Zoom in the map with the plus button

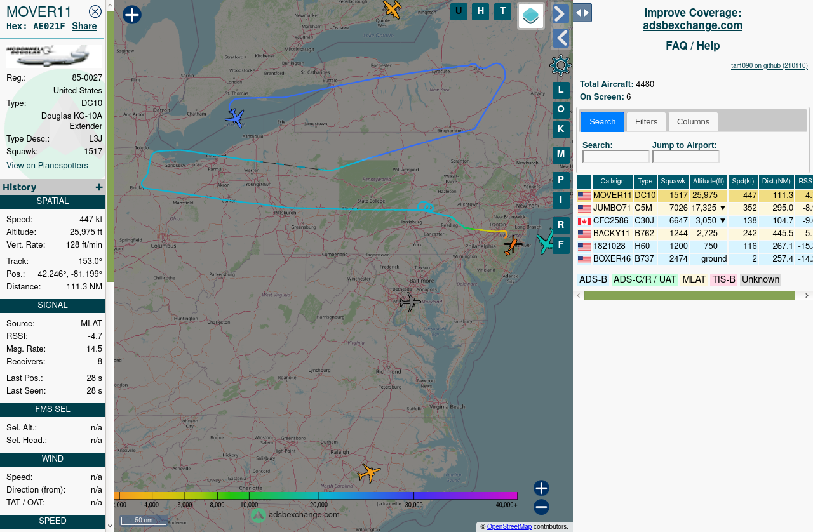(541, 488)
